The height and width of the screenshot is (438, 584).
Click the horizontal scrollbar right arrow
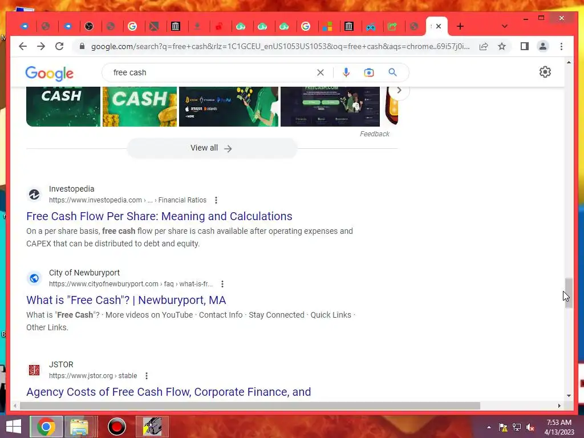(559, 405)
